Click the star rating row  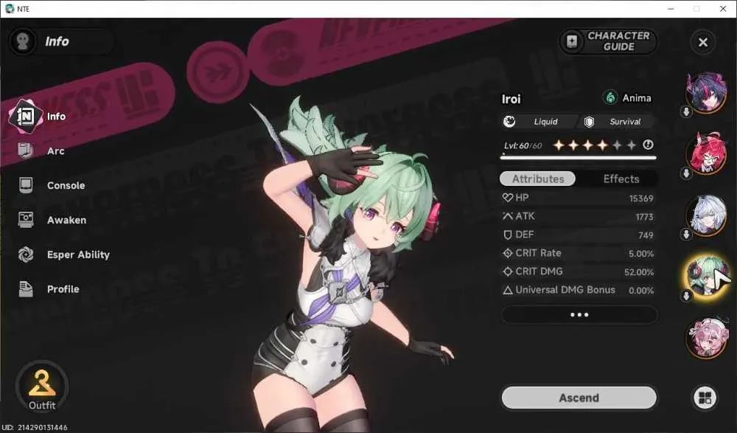tap(595, 145)
